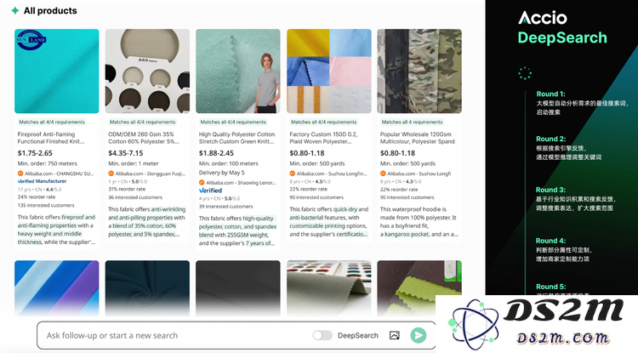
Task: Click the $4.35-7.15 price
Action: 126,153
